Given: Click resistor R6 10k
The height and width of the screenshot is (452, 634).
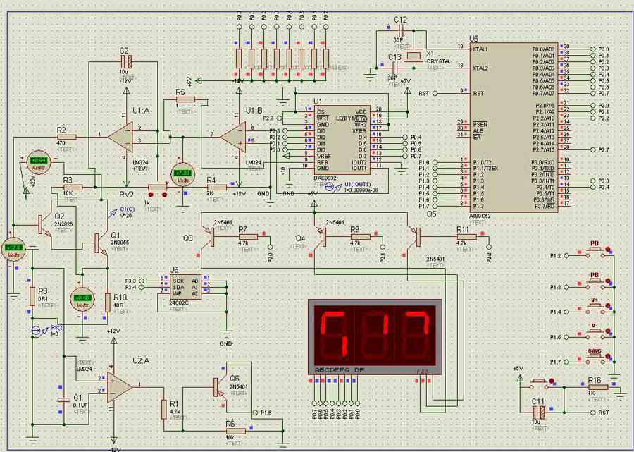Looking at the screenshot, I should point(236,432).
